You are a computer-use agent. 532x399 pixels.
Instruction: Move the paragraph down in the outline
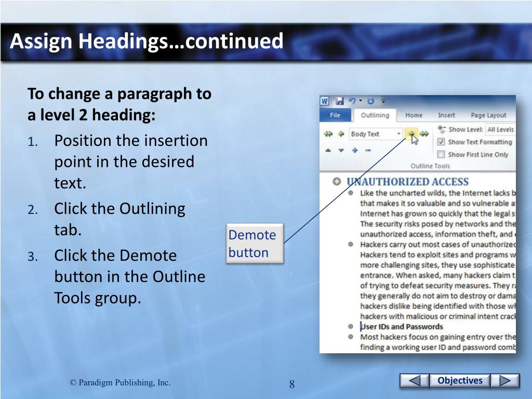tap(341, 150)
